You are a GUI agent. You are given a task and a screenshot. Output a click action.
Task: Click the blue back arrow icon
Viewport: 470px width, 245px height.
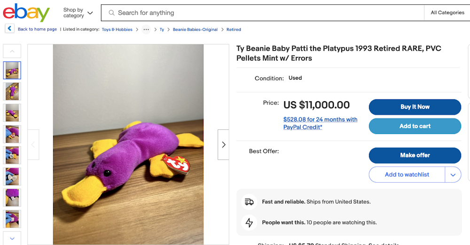tap(10, 29)
